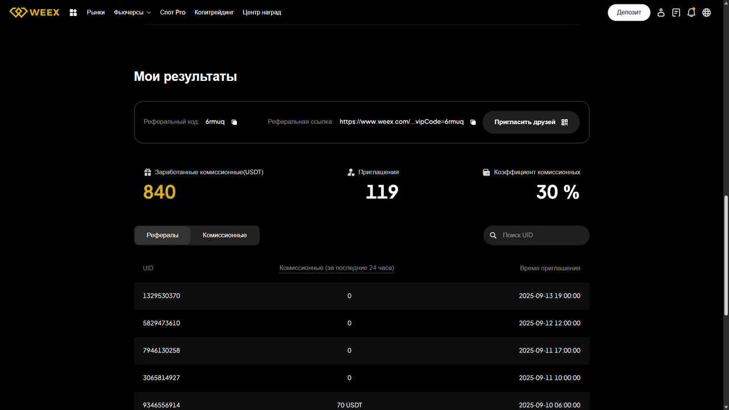The height and width of the screenshot is (410, 729).
Task: Click the Время приглашения column header
Action: coord(550,268)
